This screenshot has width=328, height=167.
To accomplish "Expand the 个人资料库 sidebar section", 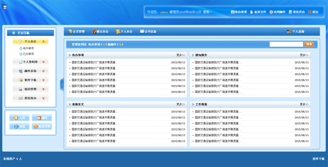I will 44,62.
